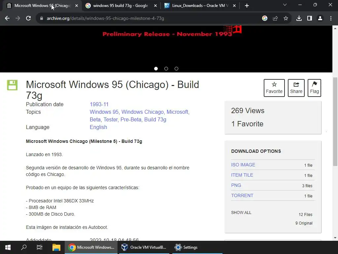Screen dimensions: 338x254
Task: Click the page vertical scrollbar
Action: click(335, 122)
